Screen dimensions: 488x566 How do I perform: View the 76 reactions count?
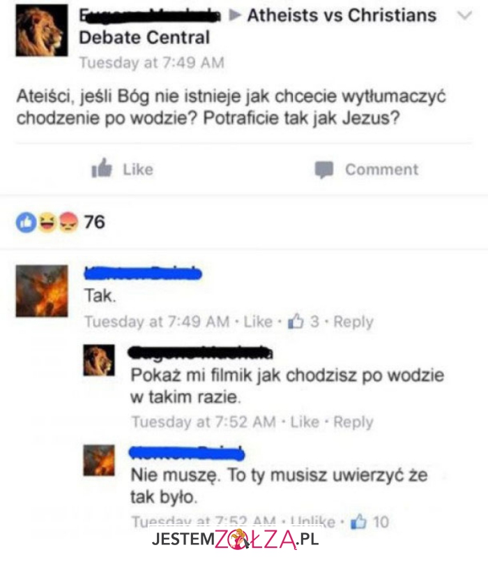pyautogui.click(x=95, y=222)
